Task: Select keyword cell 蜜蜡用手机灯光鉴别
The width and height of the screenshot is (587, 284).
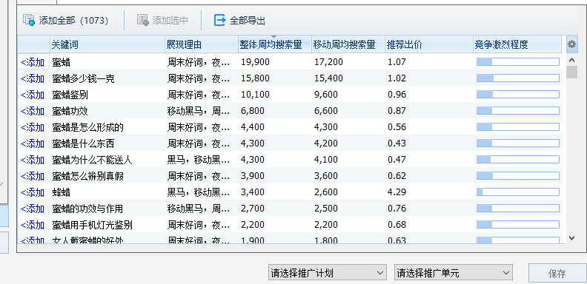Action: click(92, 225)
